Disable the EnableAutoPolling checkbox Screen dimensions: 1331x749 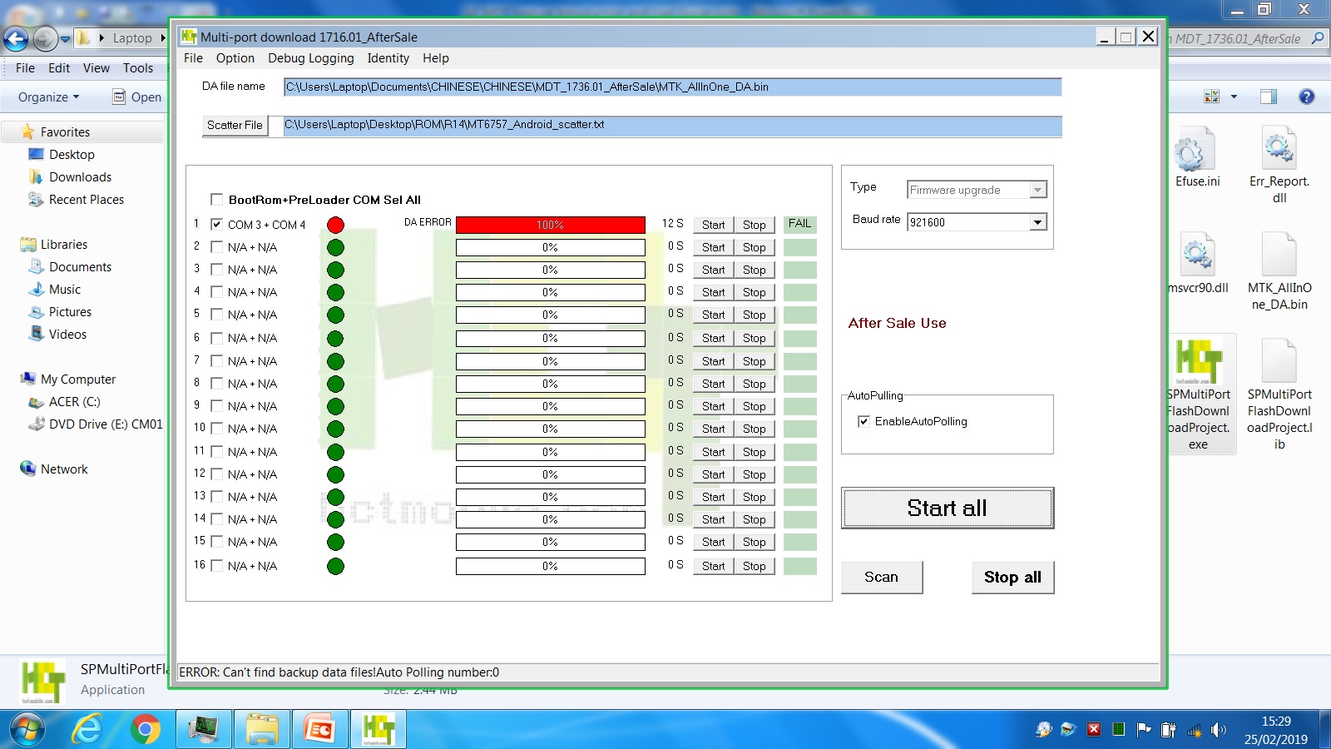(x=863, y=421)
